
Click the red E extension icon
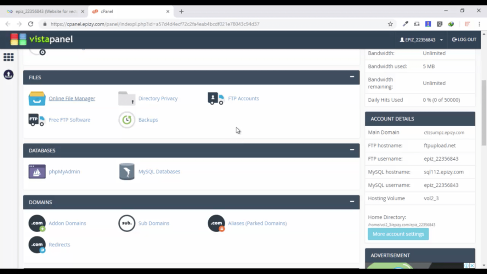point(467,24)
